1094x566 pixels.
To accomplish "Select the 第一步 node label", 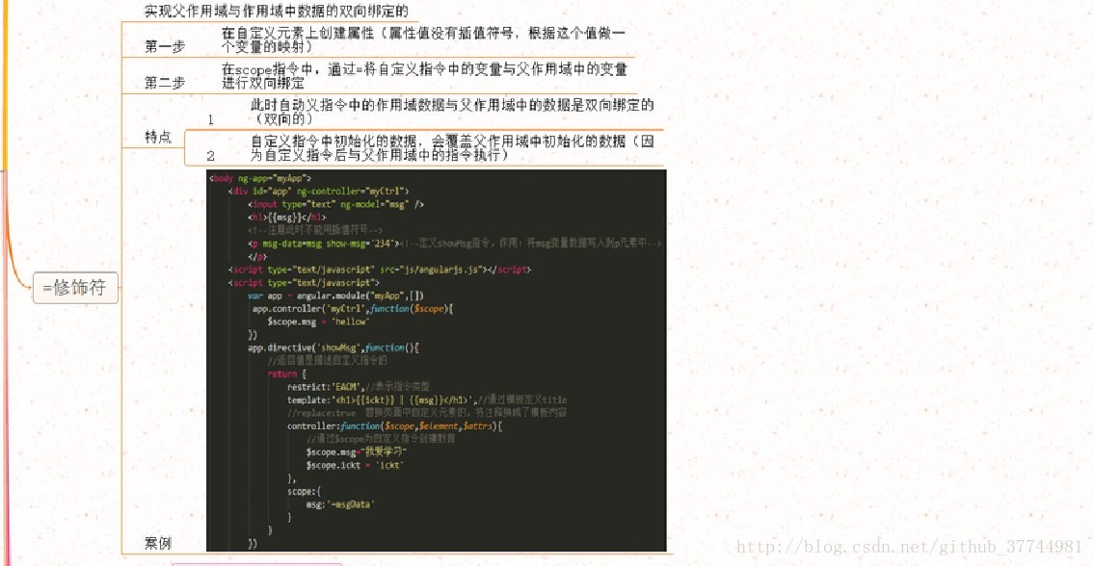I will coord(165,47).
